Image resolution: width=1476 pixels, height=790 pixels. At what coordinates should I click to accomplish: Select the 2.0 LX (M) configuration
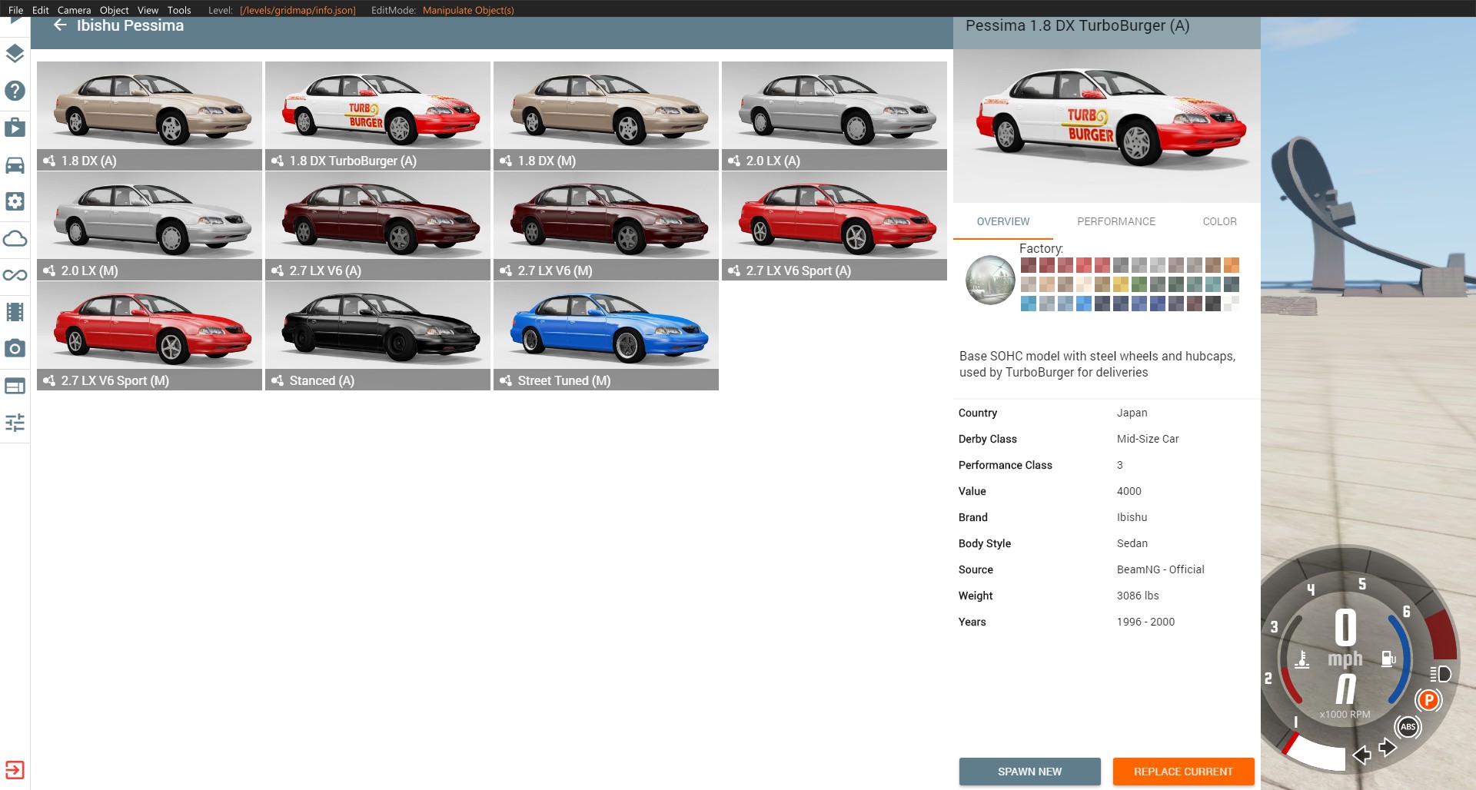(149, 226)
